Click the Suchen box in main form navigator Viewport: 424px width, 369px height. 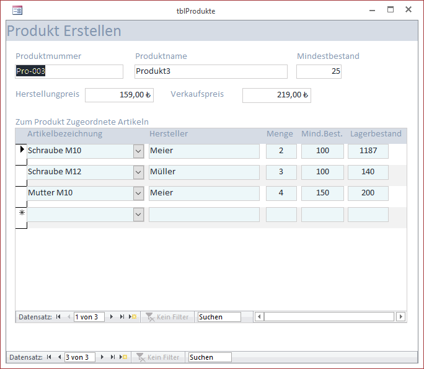coord(210,357)
